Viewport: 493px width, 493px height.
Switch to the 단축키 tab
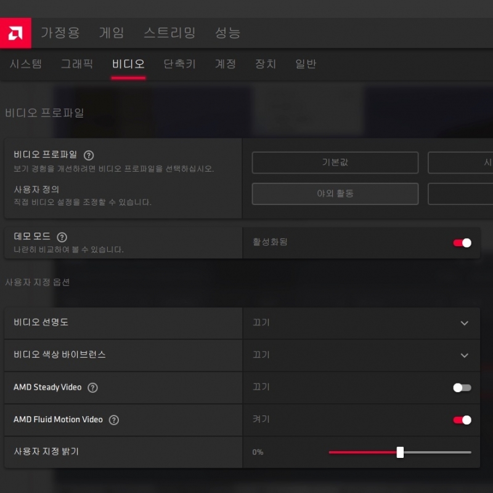pyautogui.click(x=180, y=64)
